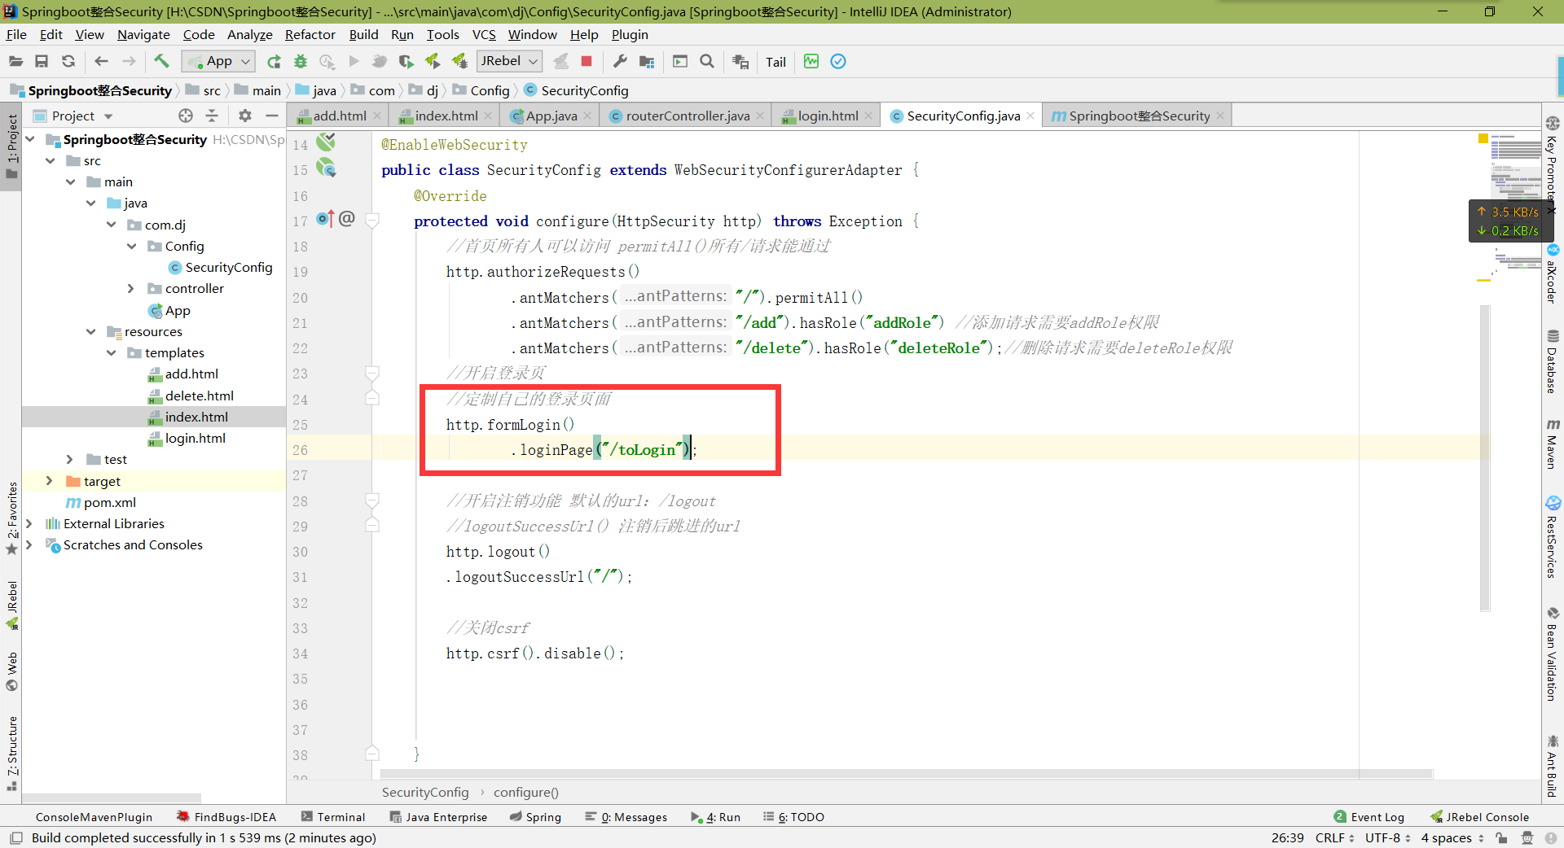Click the debug-with-JRebel rocket icon
Screen dimensions: 1564x848
pos(459,61)
